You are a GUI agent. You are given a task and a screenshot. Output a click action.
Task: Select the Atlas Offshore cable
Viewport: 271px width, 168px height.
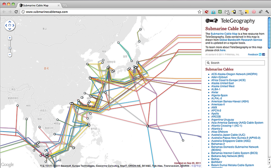pos(219,132)
